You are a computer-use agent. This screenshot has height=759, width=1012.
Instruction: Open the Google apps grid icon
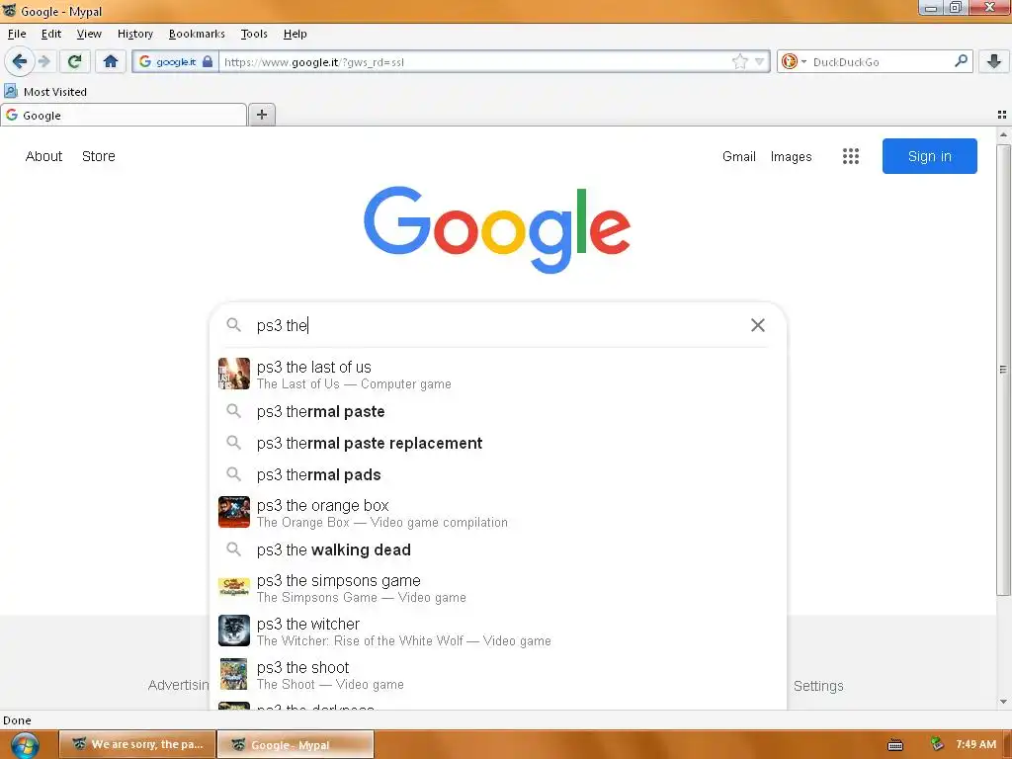[850, 156]
